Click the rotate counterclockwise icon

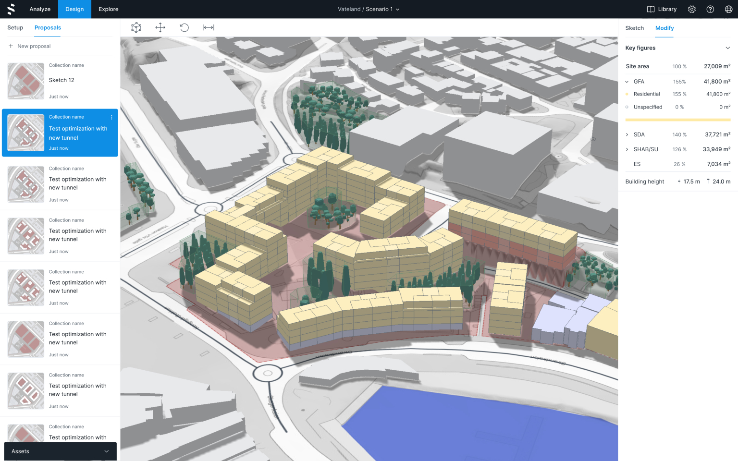184,28
